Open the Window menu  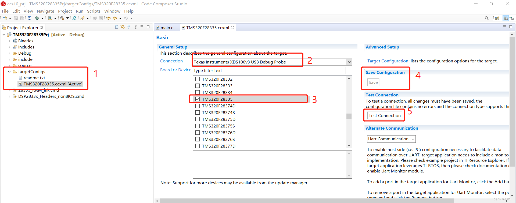(112, 11)
